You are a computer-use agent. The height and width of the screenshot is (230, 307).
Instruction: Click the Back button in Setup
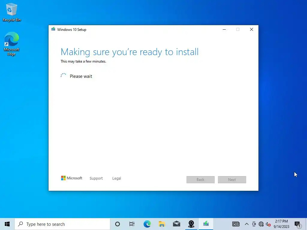[x=201, y=180]
